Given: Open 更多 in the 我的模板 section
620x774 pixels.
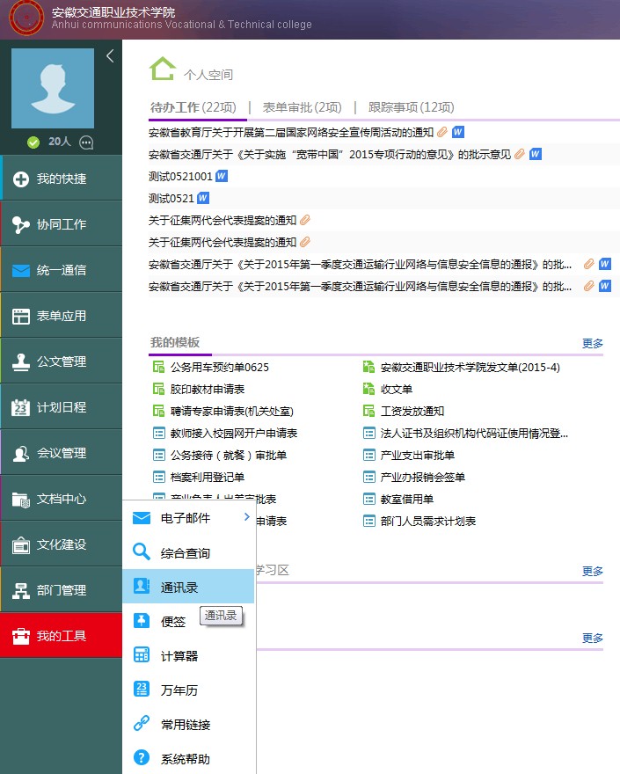Looking at the screenshot, I should click(x=592, y=344).
